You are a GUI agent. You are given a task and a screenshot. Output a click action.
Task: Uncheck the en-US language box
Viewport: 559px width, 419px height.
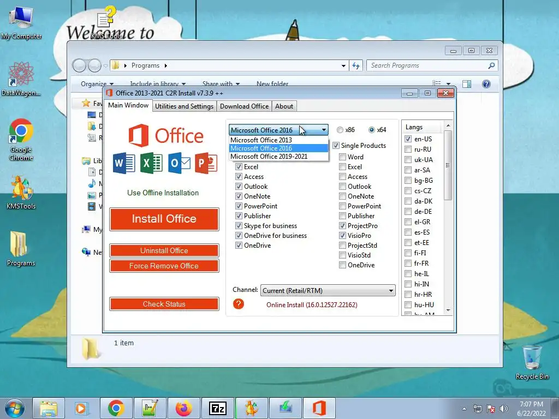408,139
